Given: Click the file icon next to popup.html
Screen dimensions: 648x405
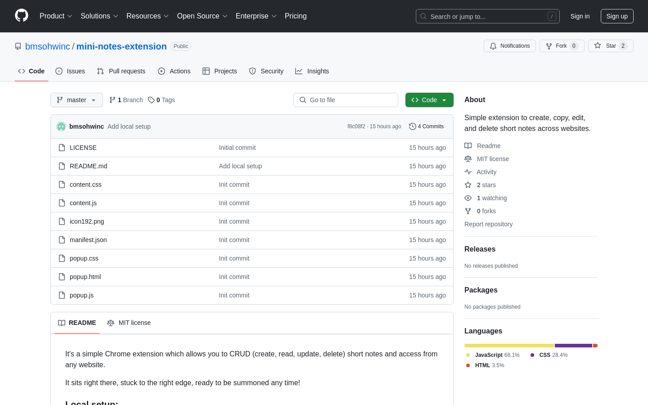Looking at the screenshot, I should (x=62, y=277).
